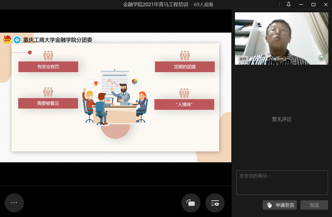Click the 有奖也有罚 red label
The height and width of the screenshot is (217, 332).
48,67
